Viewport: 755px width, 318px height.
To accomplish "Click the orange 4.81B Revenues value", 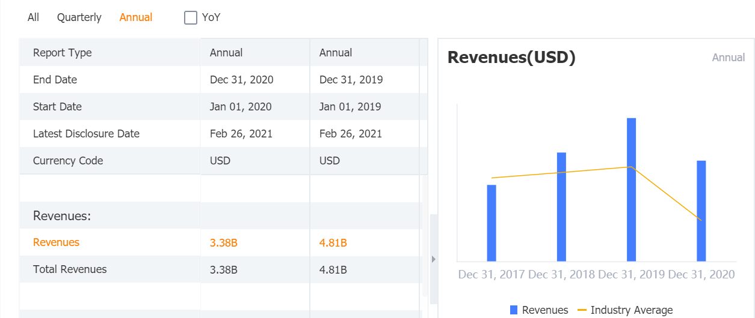I will 333,243.
